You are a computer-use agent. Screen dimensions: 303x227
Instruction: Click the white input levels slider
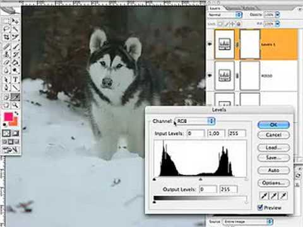click(246, 179)
